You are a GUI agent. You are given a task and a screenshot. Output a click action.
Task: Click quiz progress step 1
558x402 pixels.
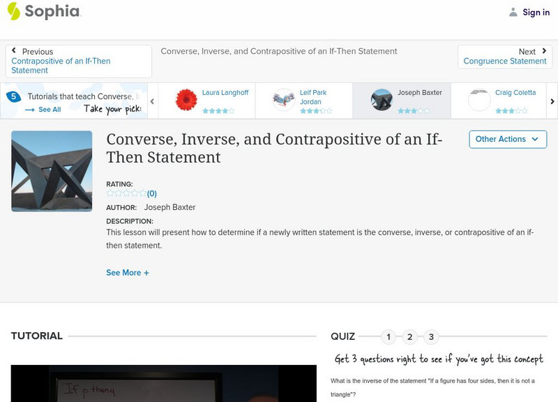point(389,336)
